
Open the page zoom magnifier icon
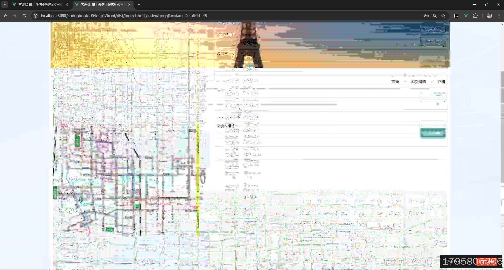coord(435,16)
